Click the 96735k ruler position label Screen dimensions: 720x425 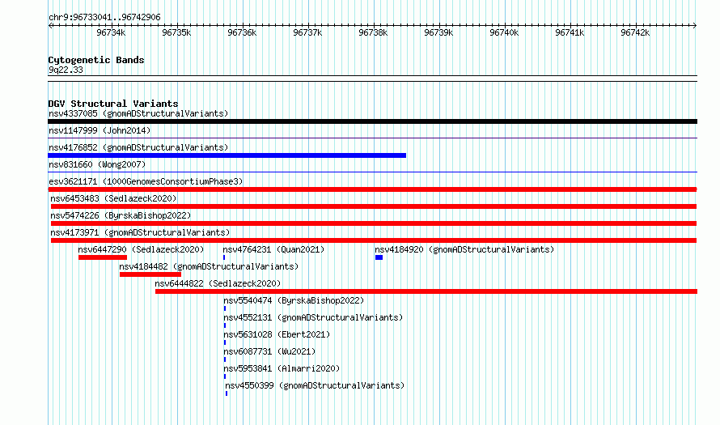pos(176,32)
